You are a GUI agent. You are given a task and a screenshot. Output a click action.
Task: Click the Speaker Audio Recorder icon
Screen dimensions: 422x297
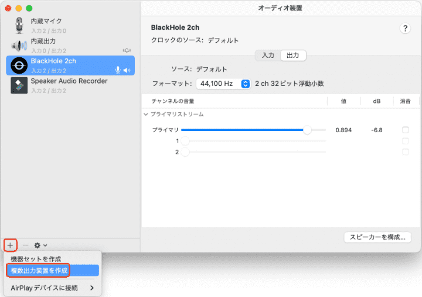[x=19, y=85]
